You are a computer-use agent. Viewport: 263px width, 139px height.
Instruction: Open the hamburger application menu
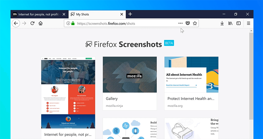248,23
